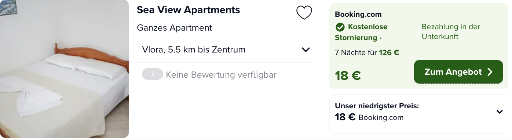Click the grey rating badge with a slash
The image size is (512, 140).
point(153,74)
